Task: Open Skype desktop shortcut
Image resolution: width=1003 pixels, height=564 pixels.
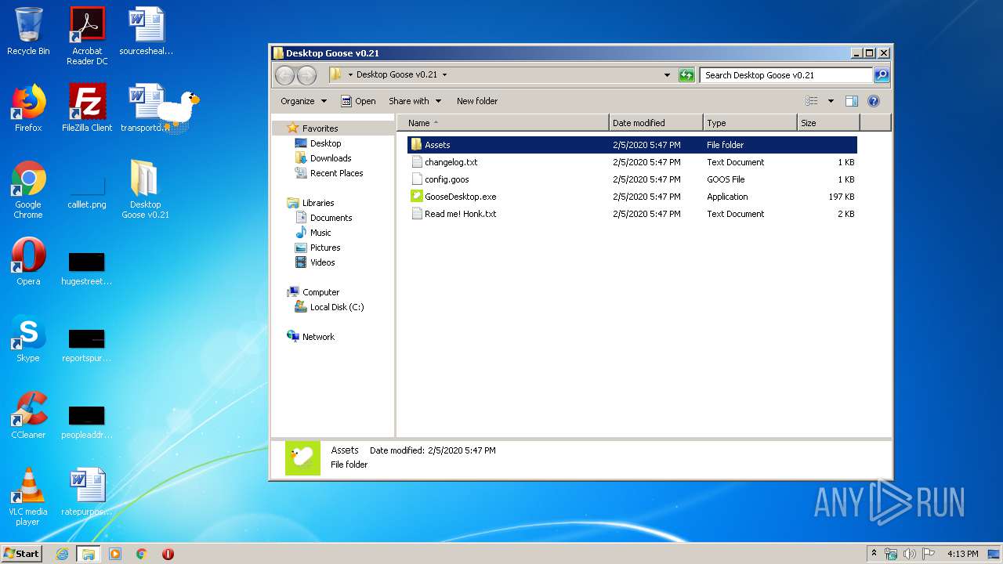Action: [x=28, y=339]
